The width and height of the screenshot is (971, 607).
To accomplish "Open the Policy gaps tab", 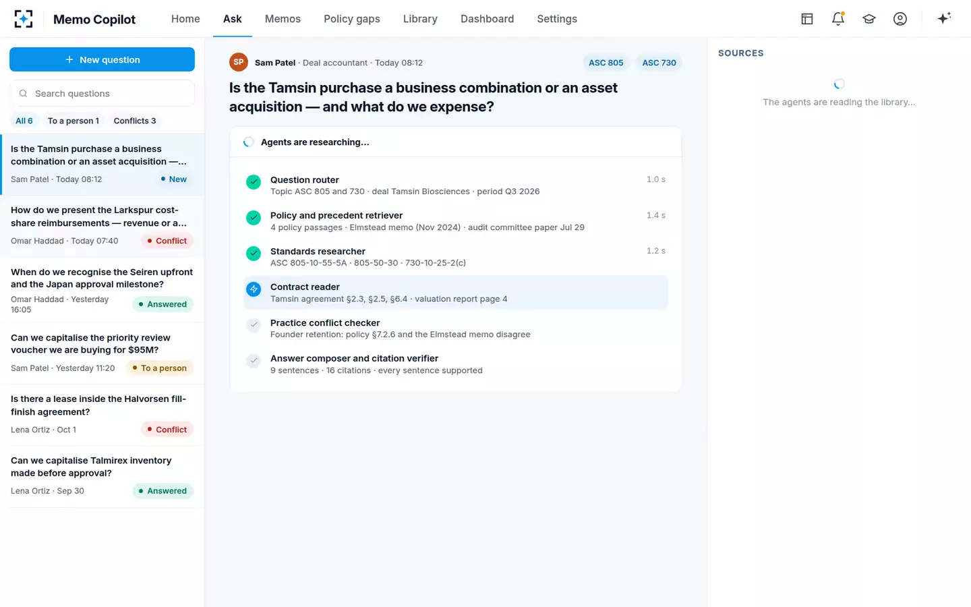I will coord(352,19).
